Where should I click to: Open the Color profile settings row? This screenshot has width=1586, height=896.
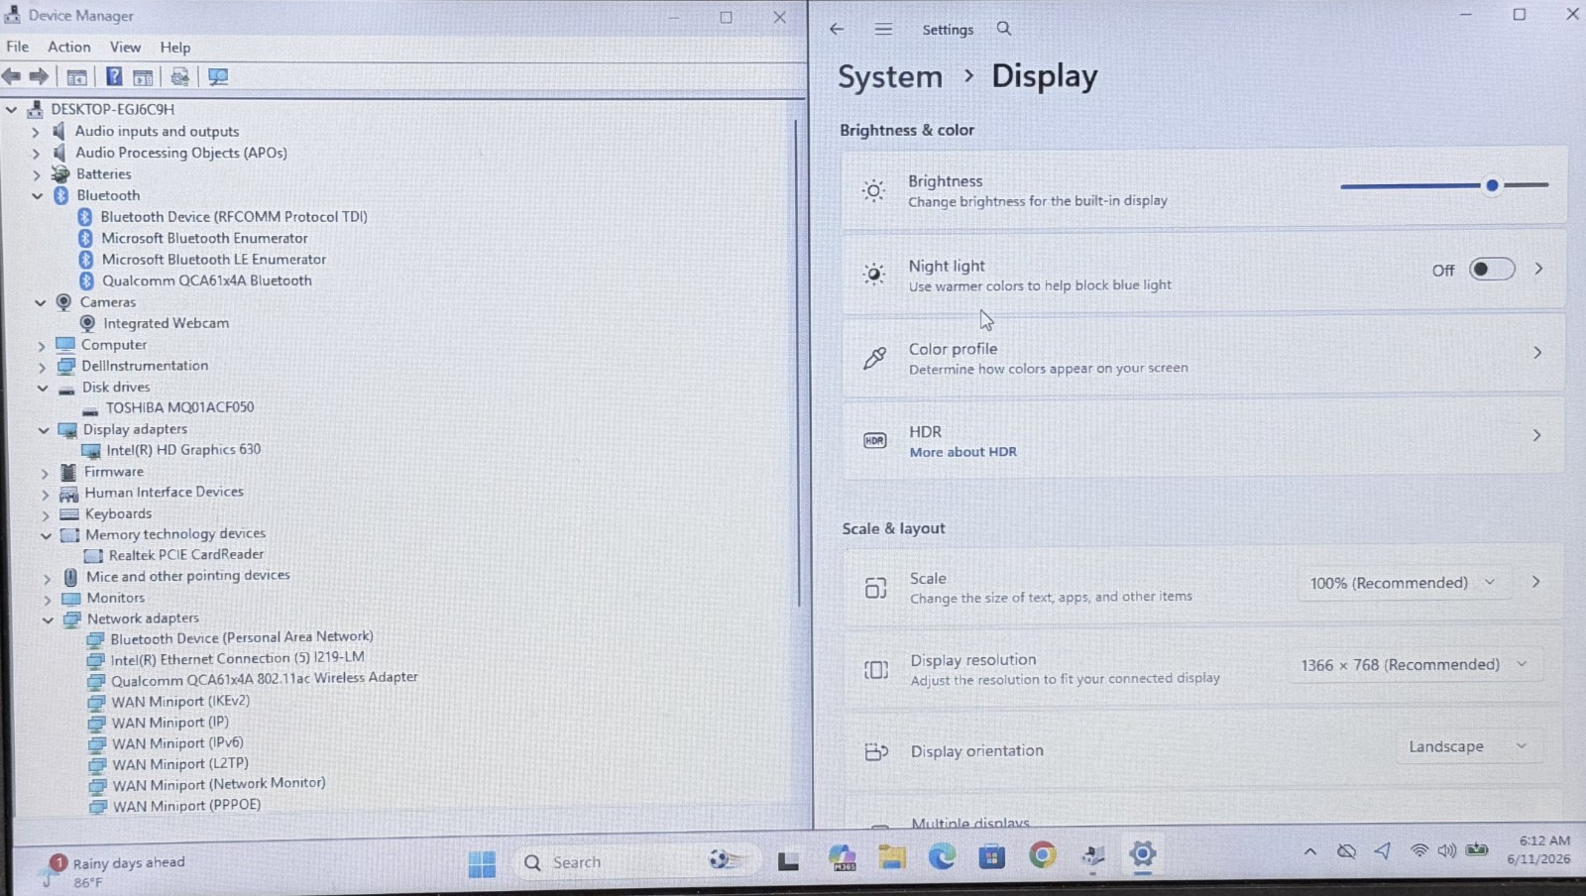[x=1203, y=355]
